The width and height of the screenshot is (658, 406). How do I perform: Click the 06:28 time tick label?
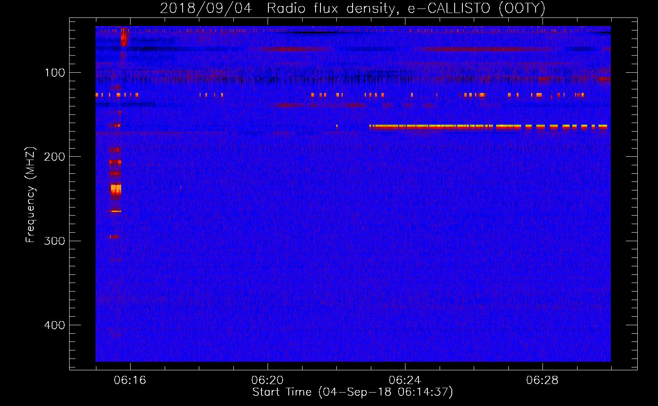pos(542,380)
